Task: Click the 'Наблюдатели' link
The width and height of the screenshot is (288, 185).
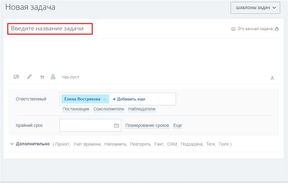Action: 142,109
